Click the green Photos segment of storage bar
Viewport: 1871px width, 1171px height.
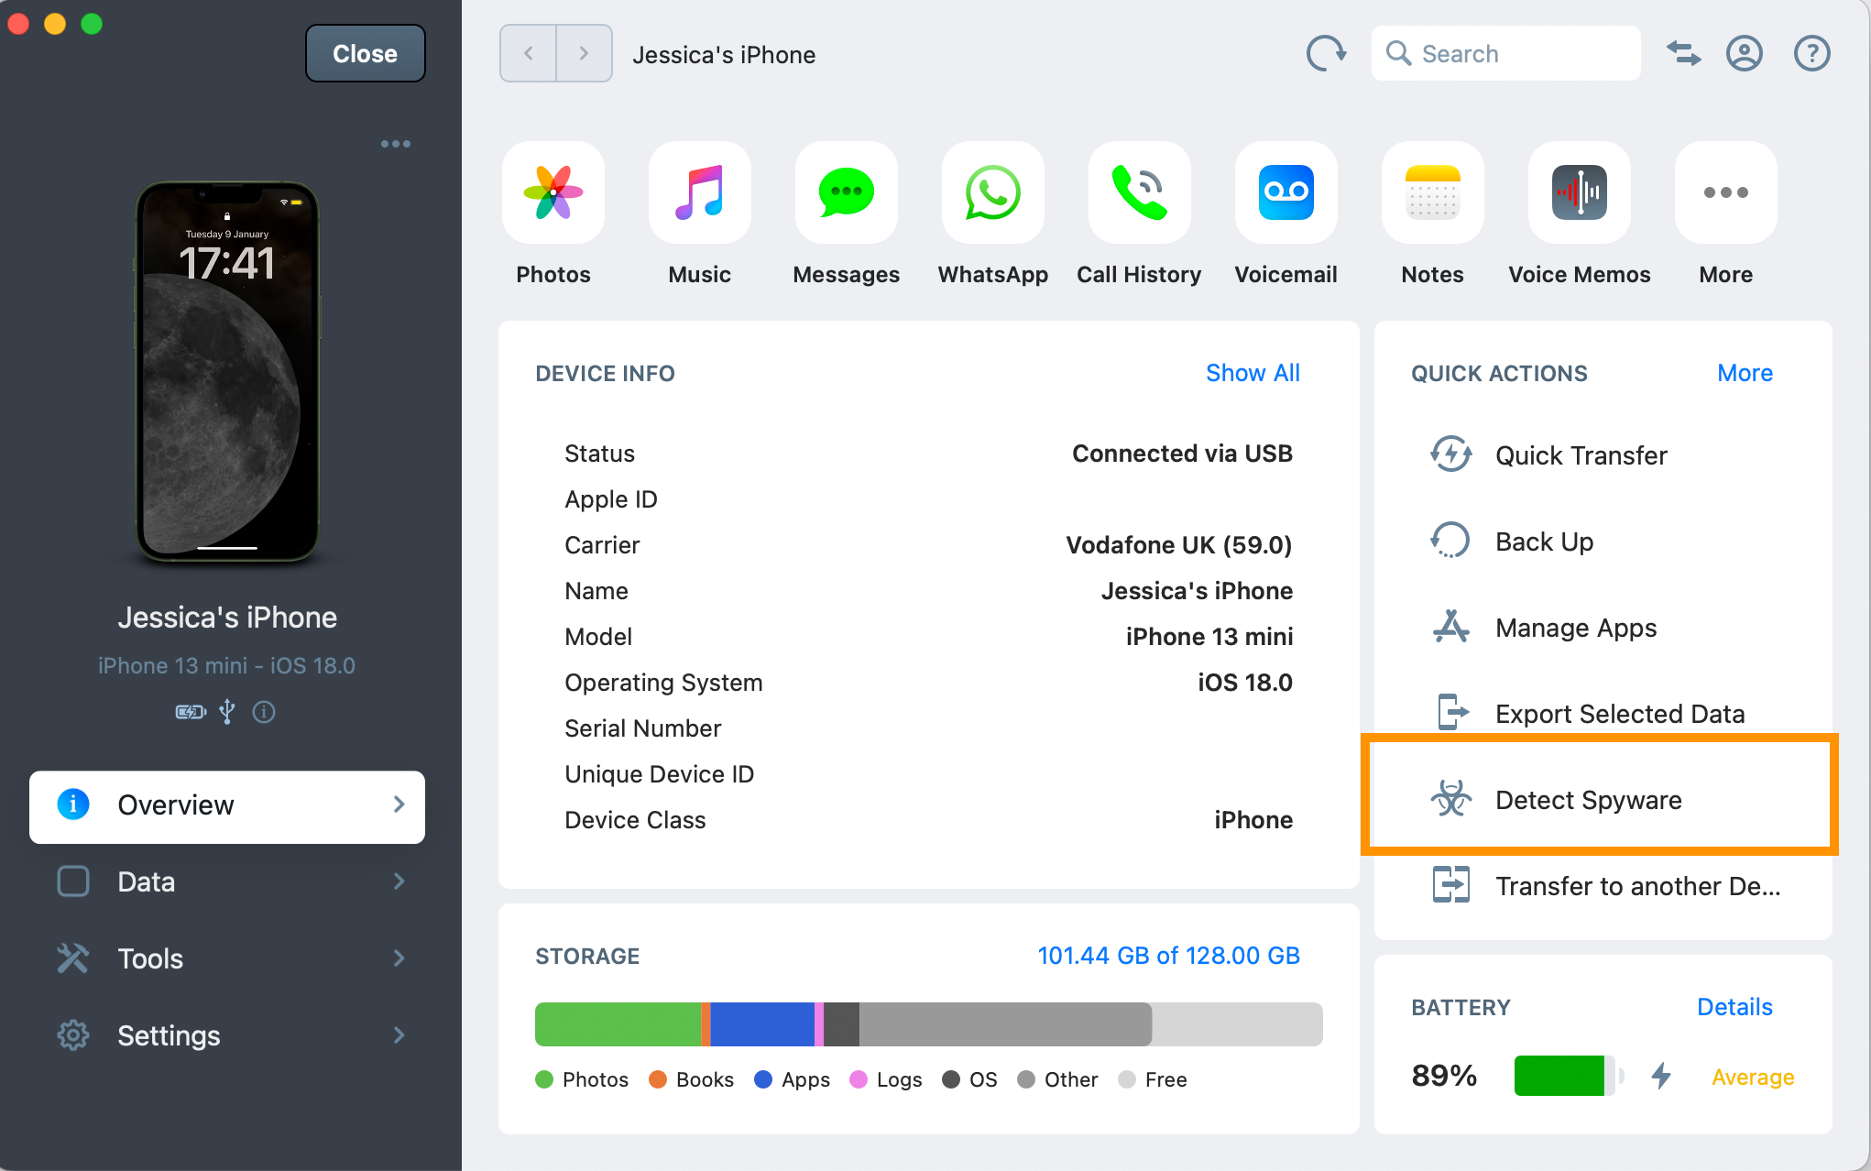618,1023
